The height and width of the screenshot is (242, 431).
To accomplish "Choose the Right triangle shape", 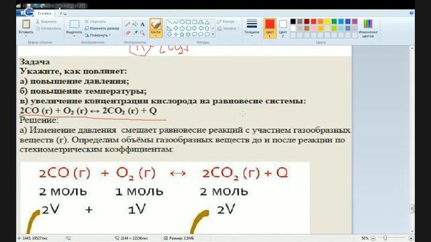I will click(x=170, y=28).
